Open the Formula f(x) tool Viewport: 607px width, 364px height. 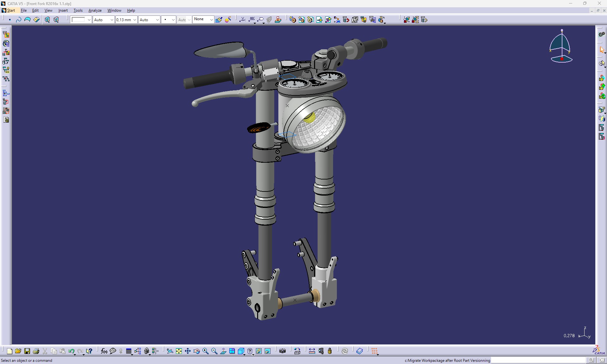pyautogui.click(x=104, y=351)
